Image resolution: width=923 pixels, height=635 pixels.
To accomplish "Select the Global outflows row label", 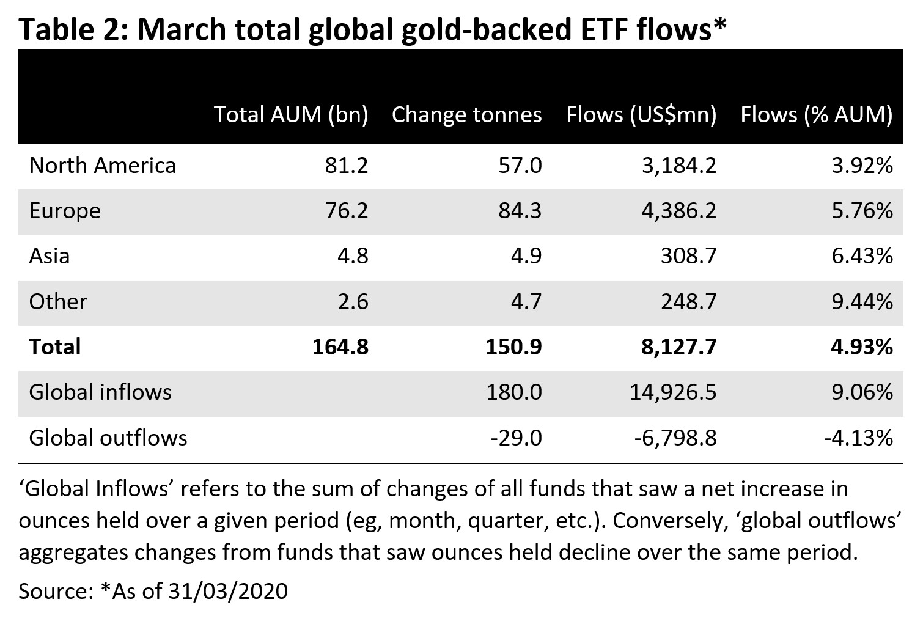I will tap(108, 438).
